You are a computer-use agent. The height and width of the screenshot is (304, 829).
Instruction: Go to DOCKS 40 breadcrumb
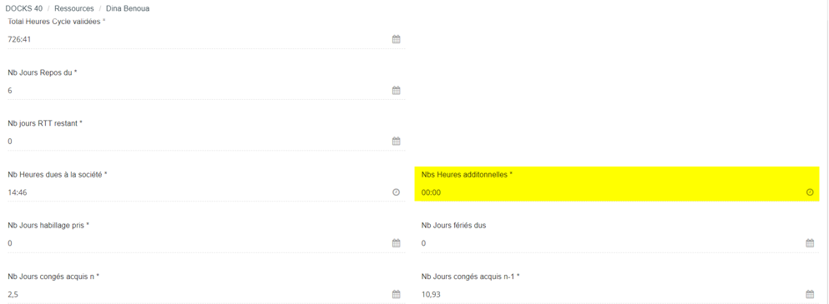tap(23, 8)
